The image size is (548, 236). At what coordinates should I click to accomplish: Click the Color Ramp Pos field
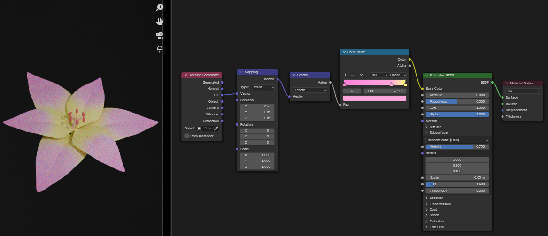pos(385,91)
